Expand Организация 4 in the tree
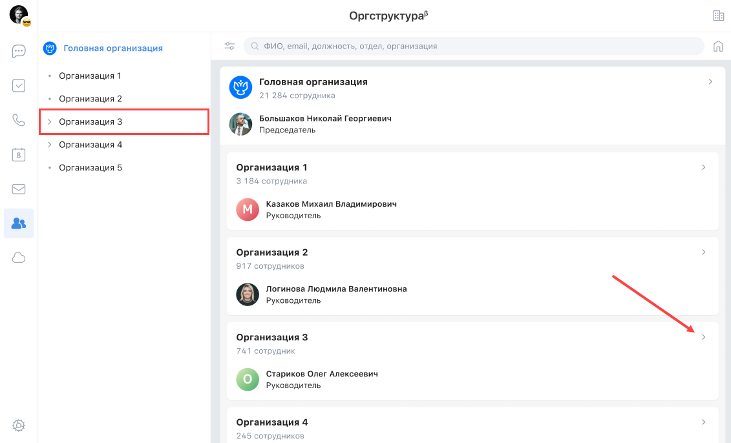The image size is (731, 443). pyautogui.click(x=50, y=145)
